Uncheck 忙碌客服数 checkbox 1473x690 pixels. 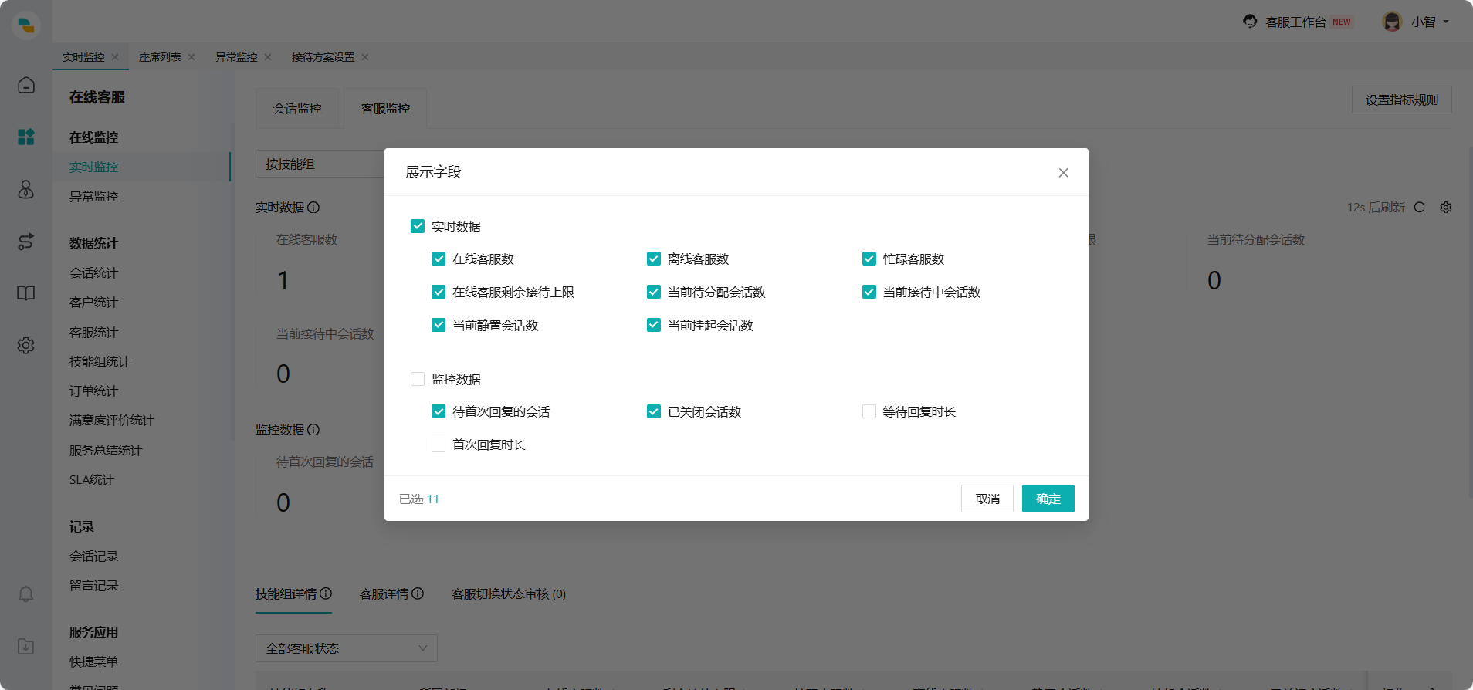tap(869, 259)
